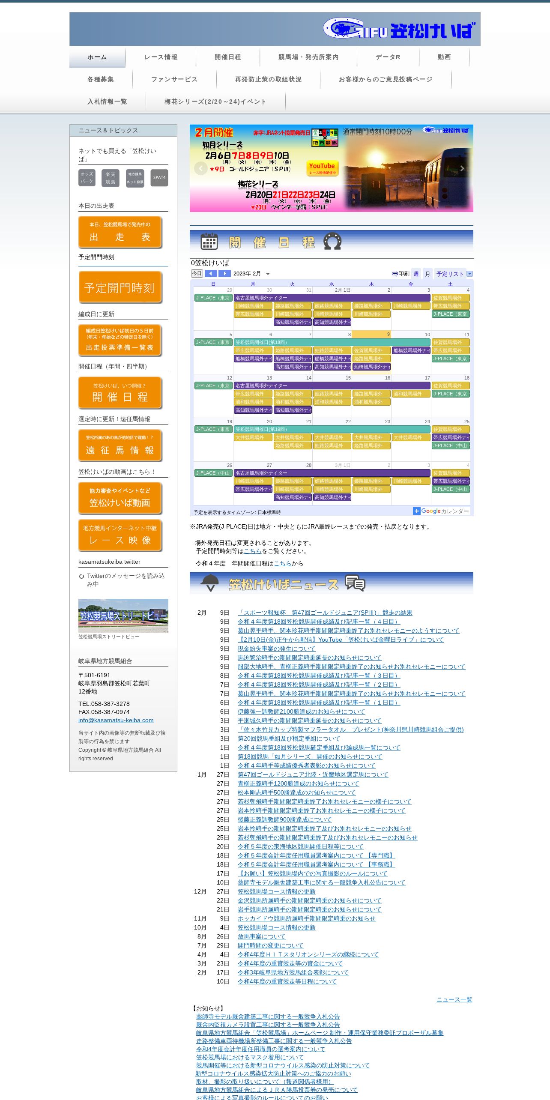Viewport: 550px width, 1100px height.
Task: Open 再発防止策の取組状況 menu item
Action: (268, 79)
